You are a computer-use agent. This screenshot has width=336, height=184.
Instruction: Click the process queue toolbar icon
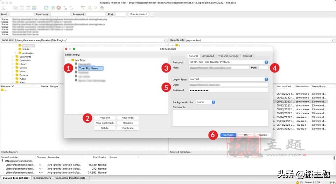tap(52, 7)
